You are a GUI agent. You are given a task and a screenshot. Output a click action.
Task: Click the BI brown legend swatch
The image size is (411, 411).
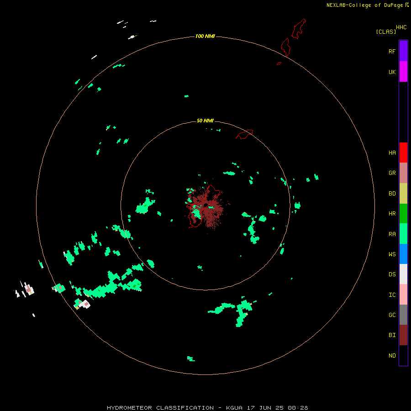403,335
